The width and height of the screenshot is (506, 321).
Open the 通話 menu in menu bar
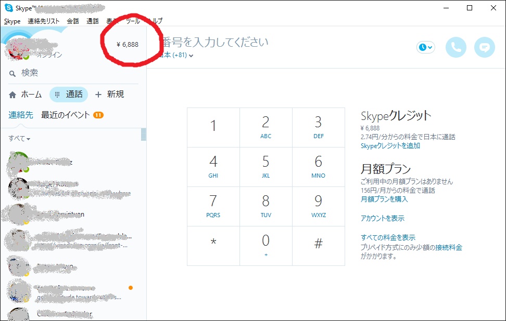93,21
